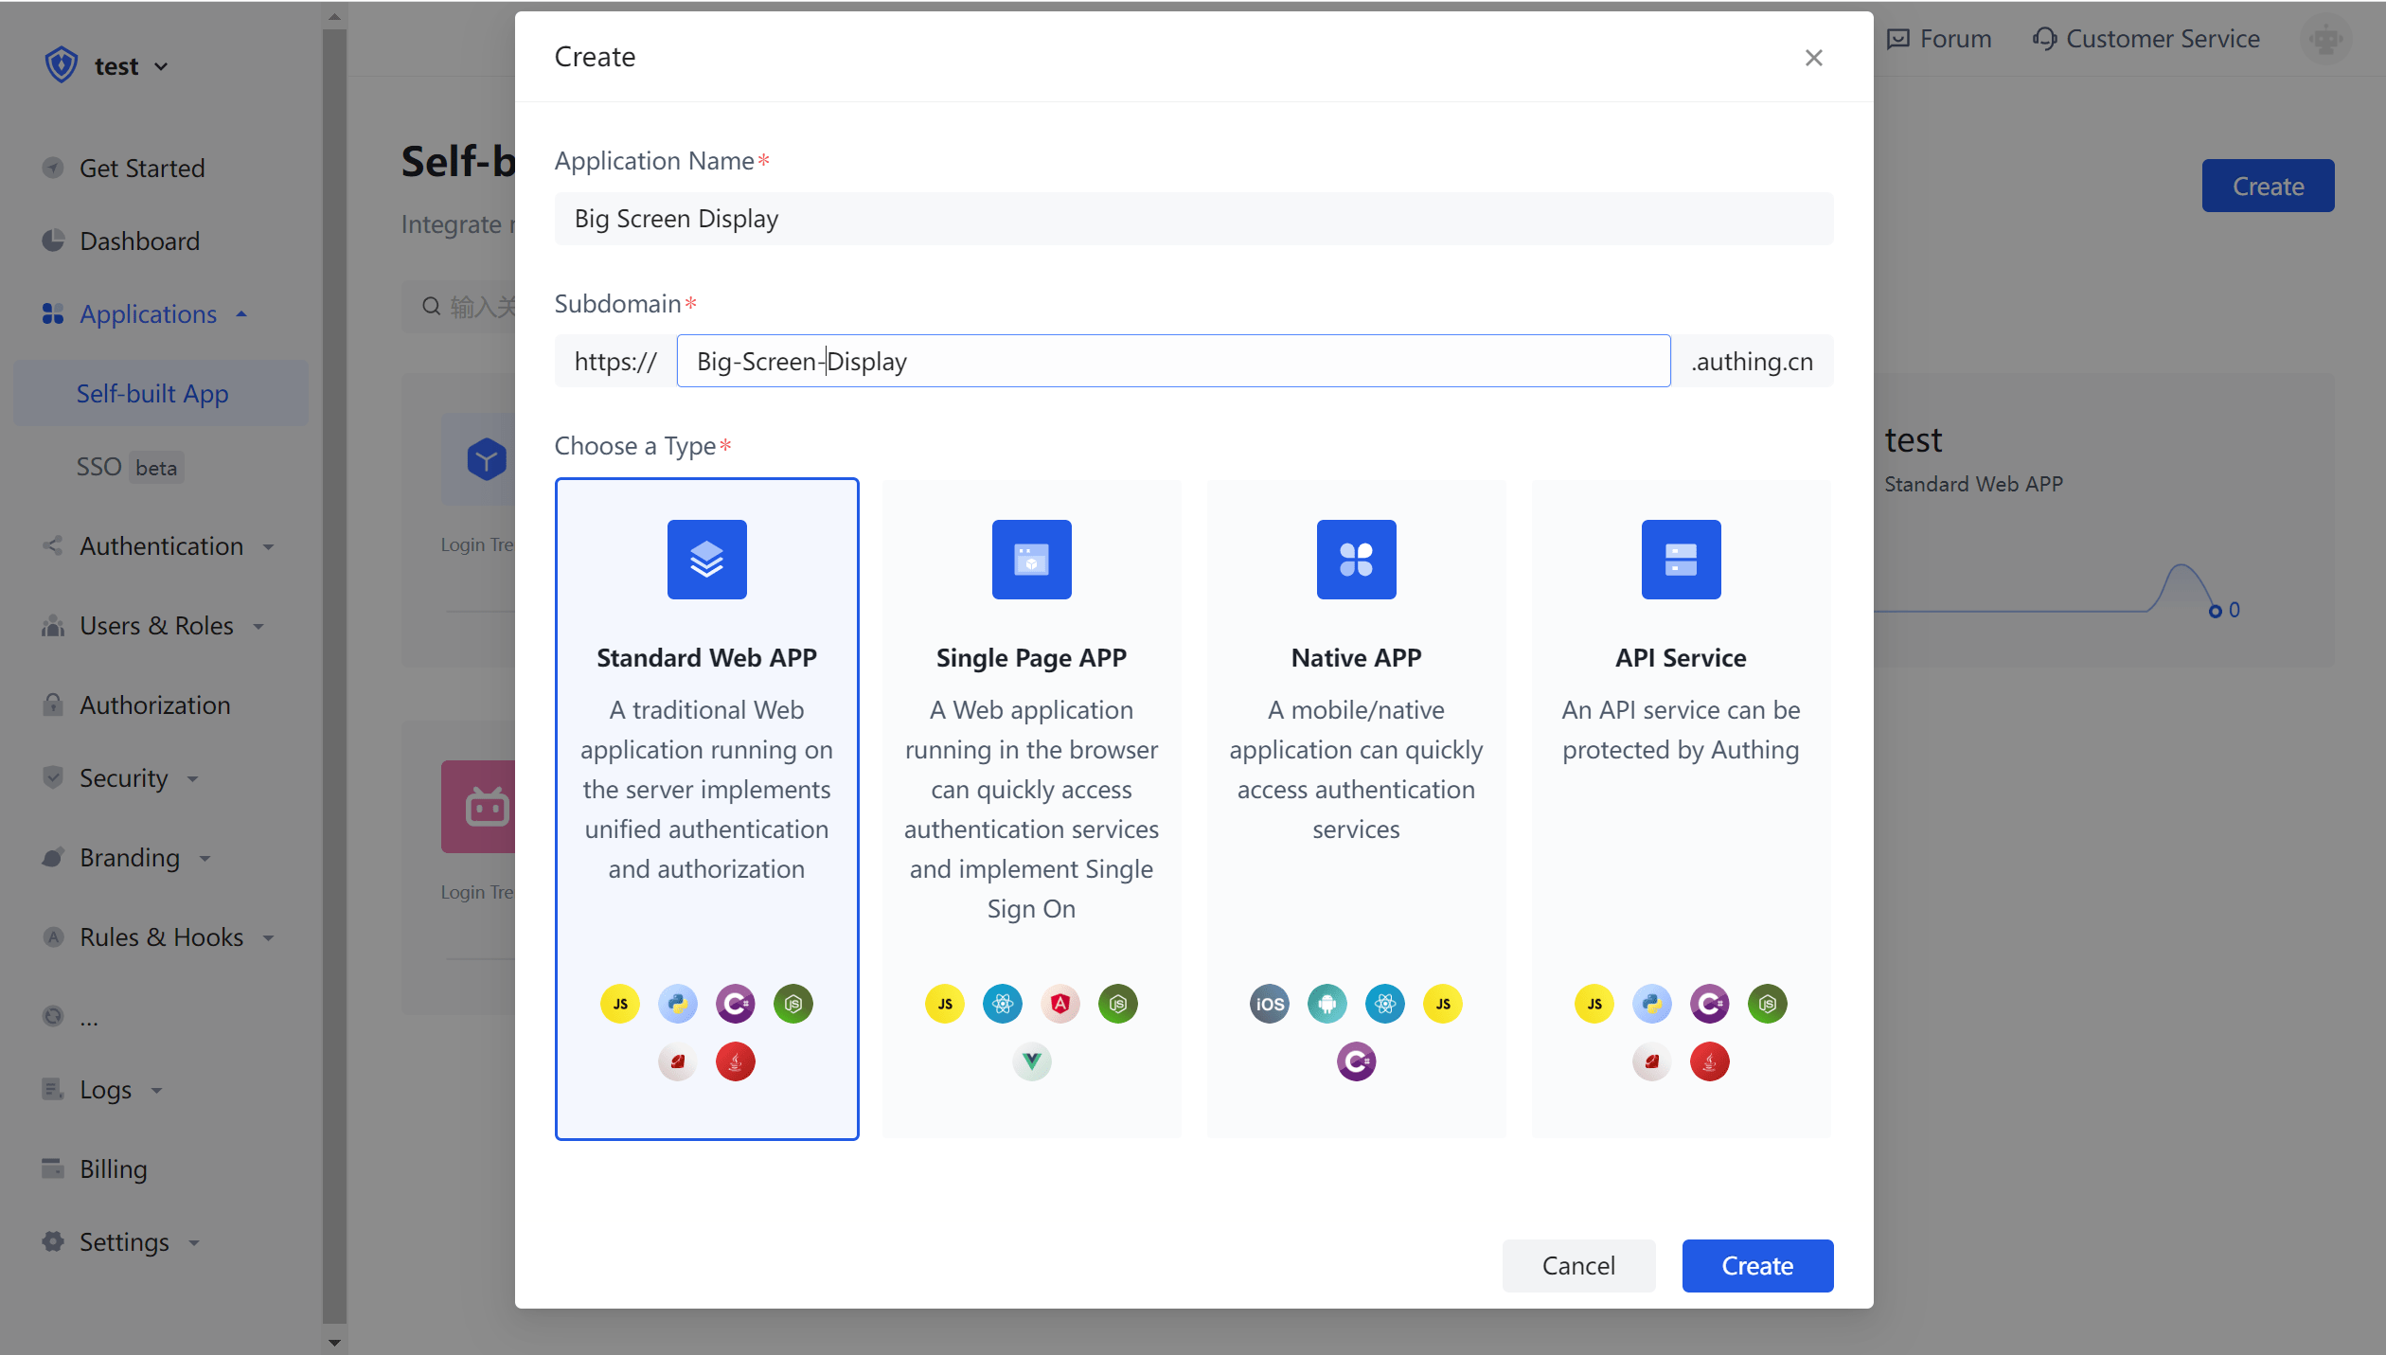Select the Ruby icon under API Service
Screen dimensions: 2386x1355
tap(1651, 1061)
